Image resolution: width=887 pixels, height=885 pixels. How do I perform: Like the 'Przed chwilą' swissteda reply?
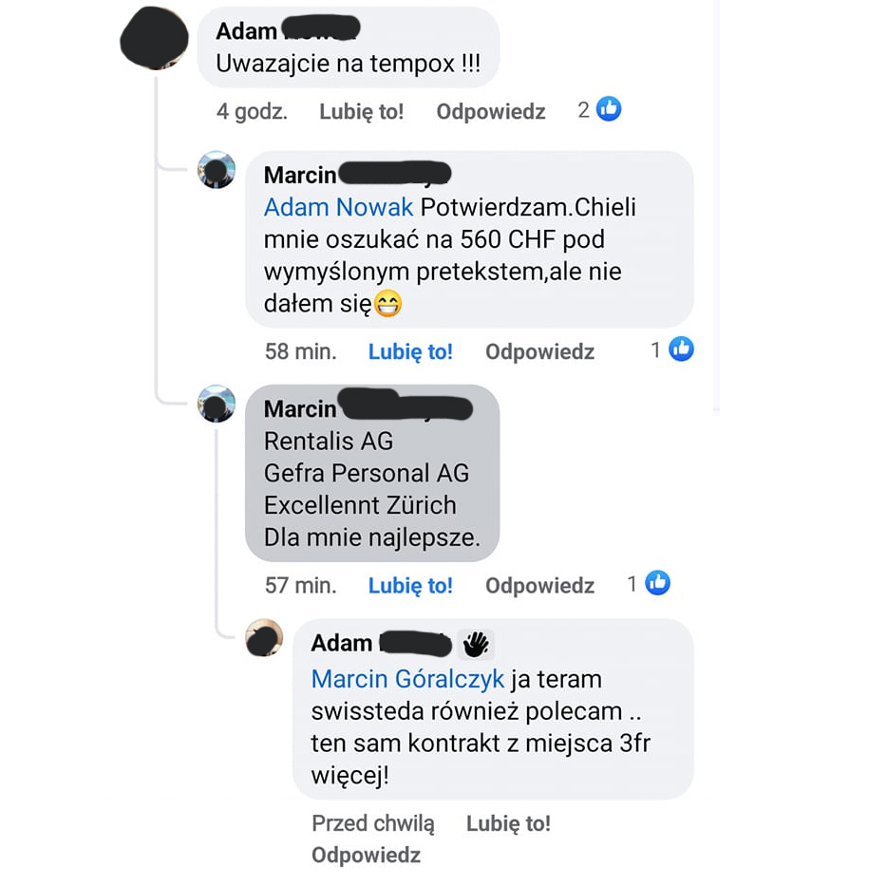coord(509,823)
